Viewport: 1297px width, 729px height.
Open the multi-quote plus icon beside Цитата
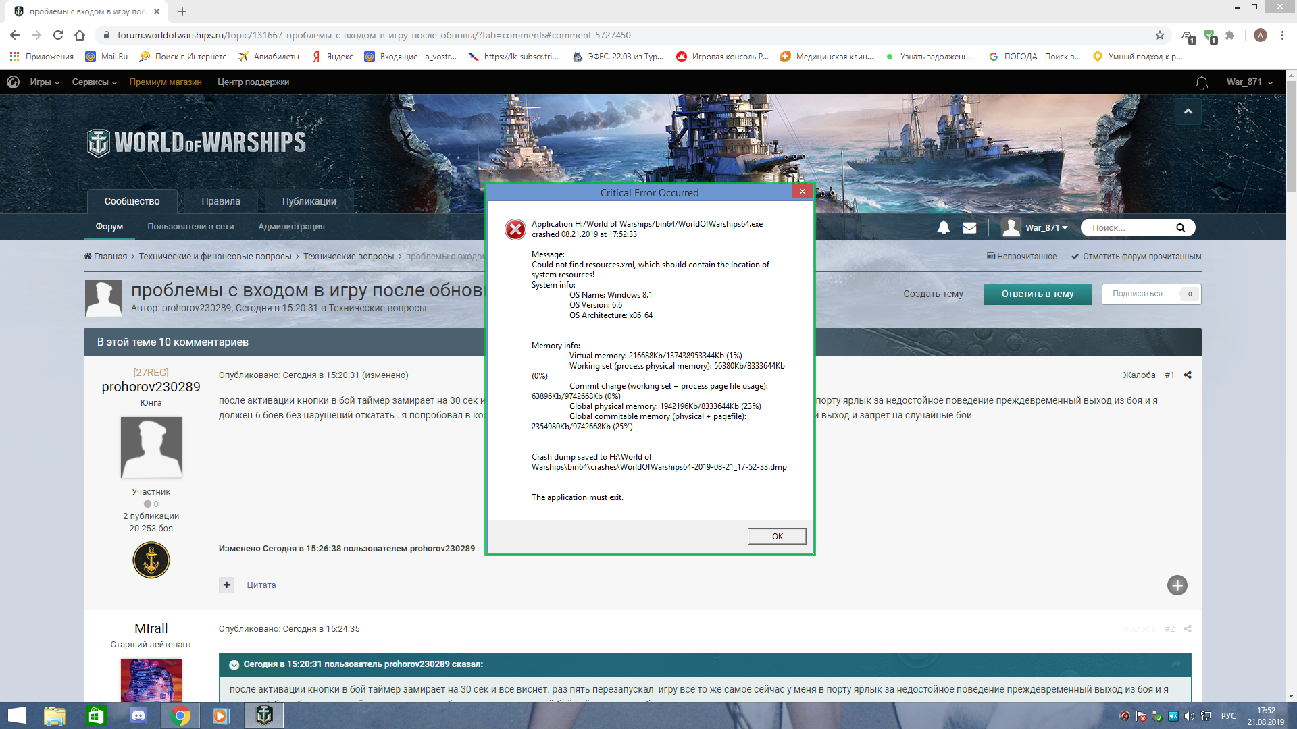(x=226, y=585)
